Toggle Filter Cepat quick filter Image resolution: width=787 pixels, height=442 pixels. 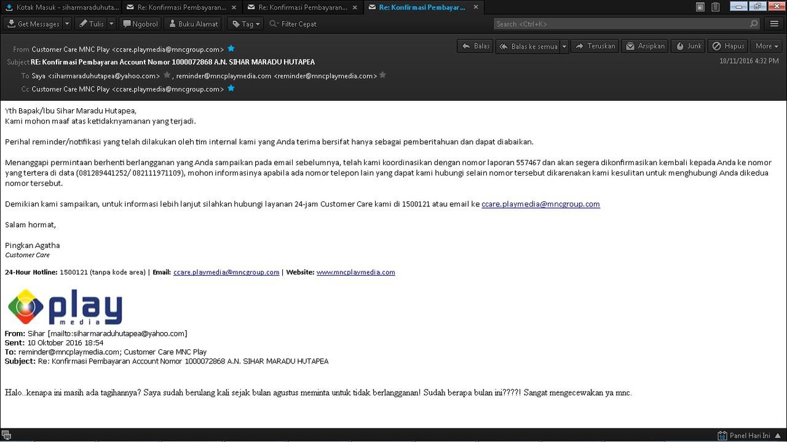click(x=293, y=24)
